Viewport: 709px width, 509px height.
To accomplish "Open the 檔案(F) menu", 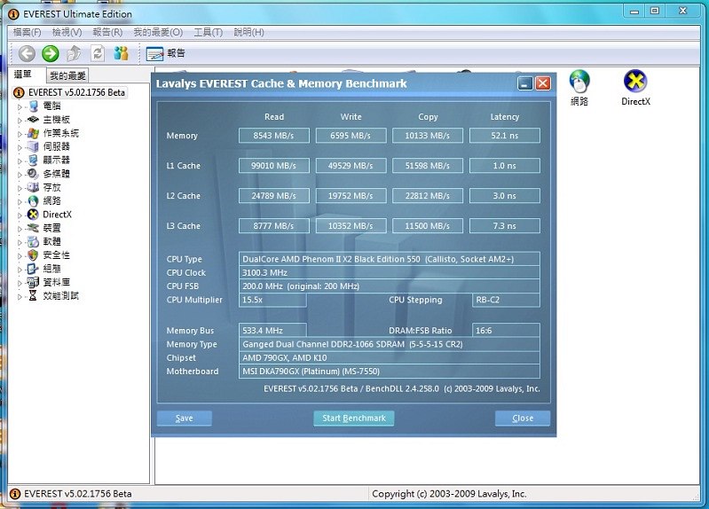I will point(28,32).
